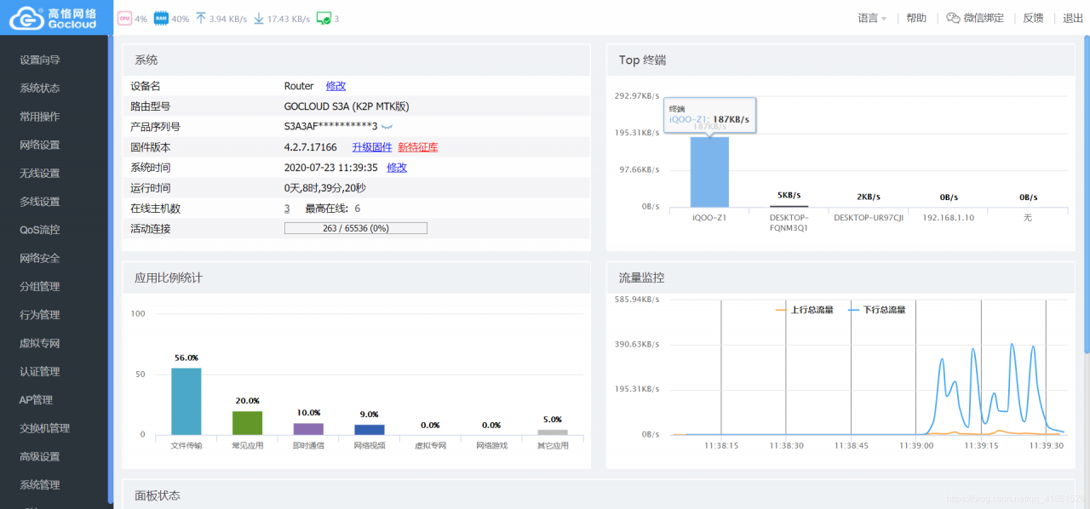The width and height of the screenshot is (1090, 509).
Task: Click 退出 to log out
Action: [x=1073, y=18]
